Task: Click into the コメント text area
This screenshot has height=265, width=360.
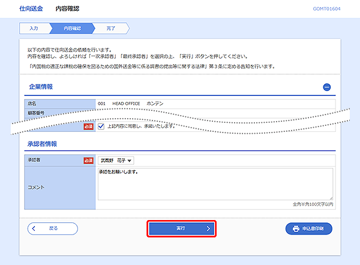Action: coord(215,183)
